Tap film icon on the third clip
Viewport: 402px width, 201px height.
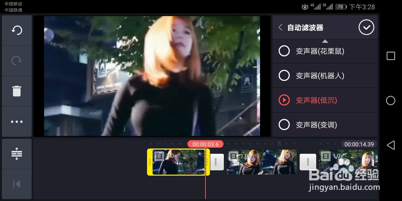pyautogui.click(x=326, y=156)
